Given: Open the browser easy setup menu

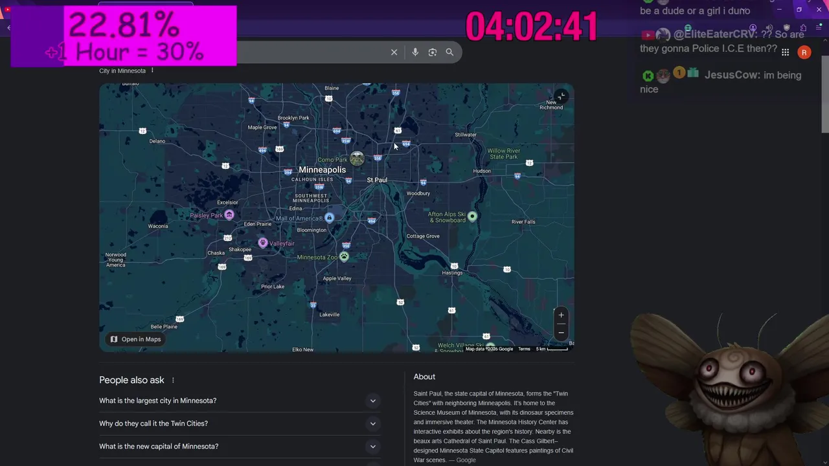Looking at the screenshot, I should 820,28.
